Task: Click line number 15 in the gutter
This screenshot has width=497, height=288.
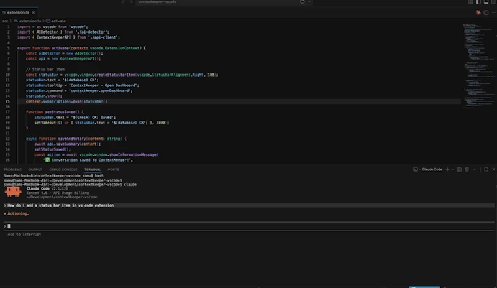Action: pyautogui.click(x=7, y=101)
